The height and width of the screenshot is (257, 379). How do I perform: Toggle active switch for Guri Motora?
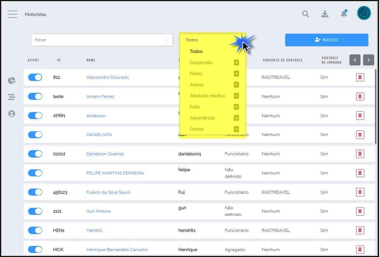[35, 211]
